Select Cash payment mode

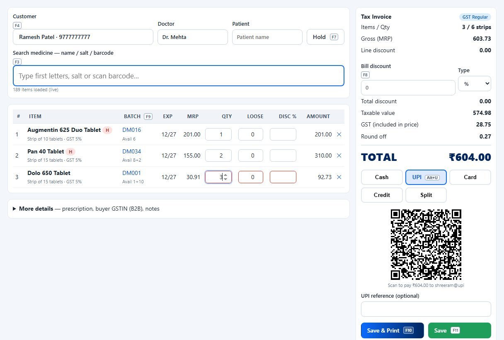[382, 177]
